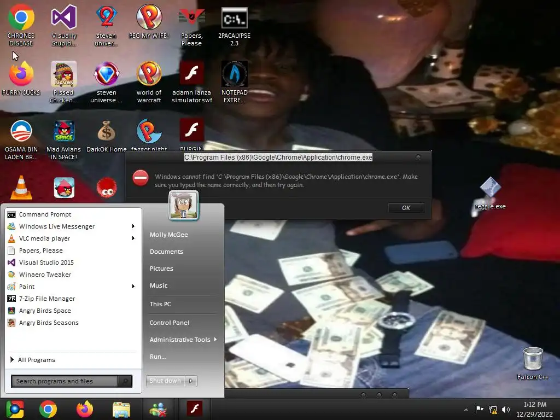Open Control Panel from Start menu
Image resolution: width=560 pixels, height=420 pixels.
[170, 323]
